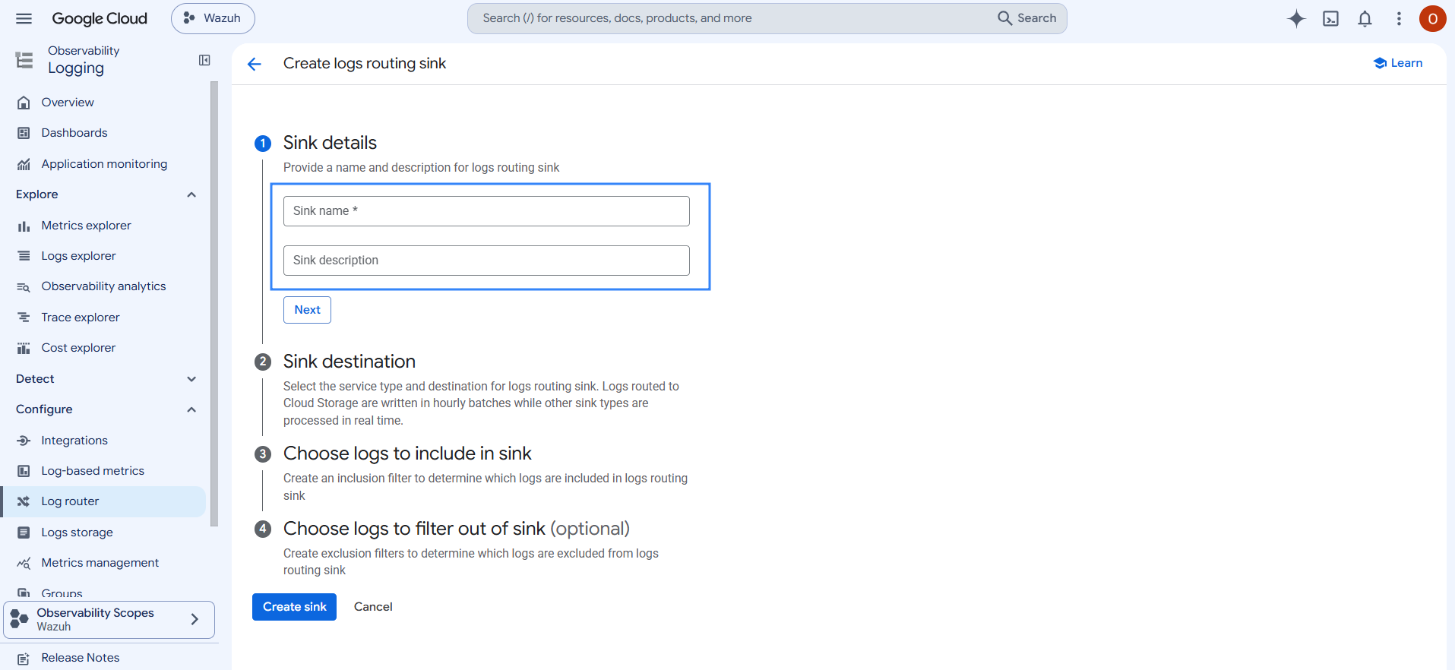Open the account avatar labeled O
The width and height of the screenshot is (1455, 670).
1432,18
